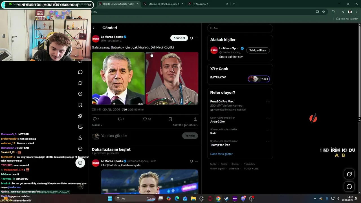Open three-dot menu on the KAP Batrakov post

(x=197, y=161)
